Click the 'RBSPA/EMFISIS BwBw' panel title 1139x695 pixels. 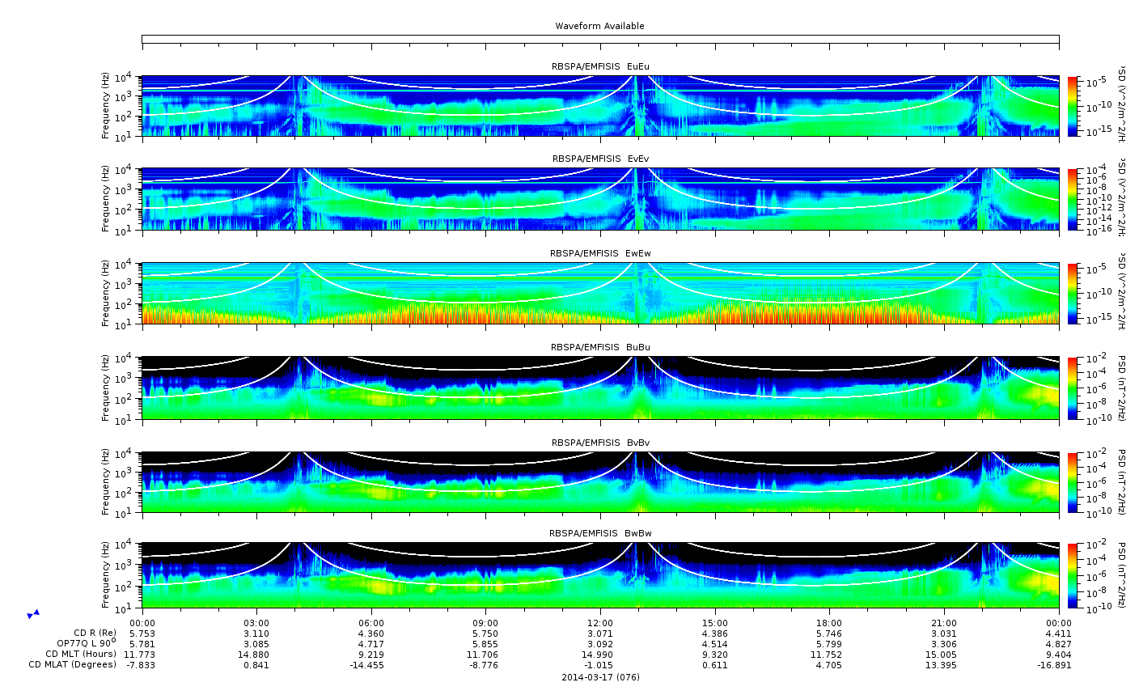tap(599, 533)
